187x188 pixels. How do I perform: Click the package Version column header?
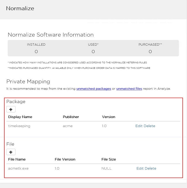coord(108,117)
